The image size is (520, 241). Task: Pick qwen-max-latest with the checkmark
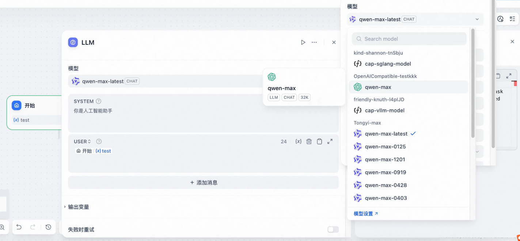(408, 134)
